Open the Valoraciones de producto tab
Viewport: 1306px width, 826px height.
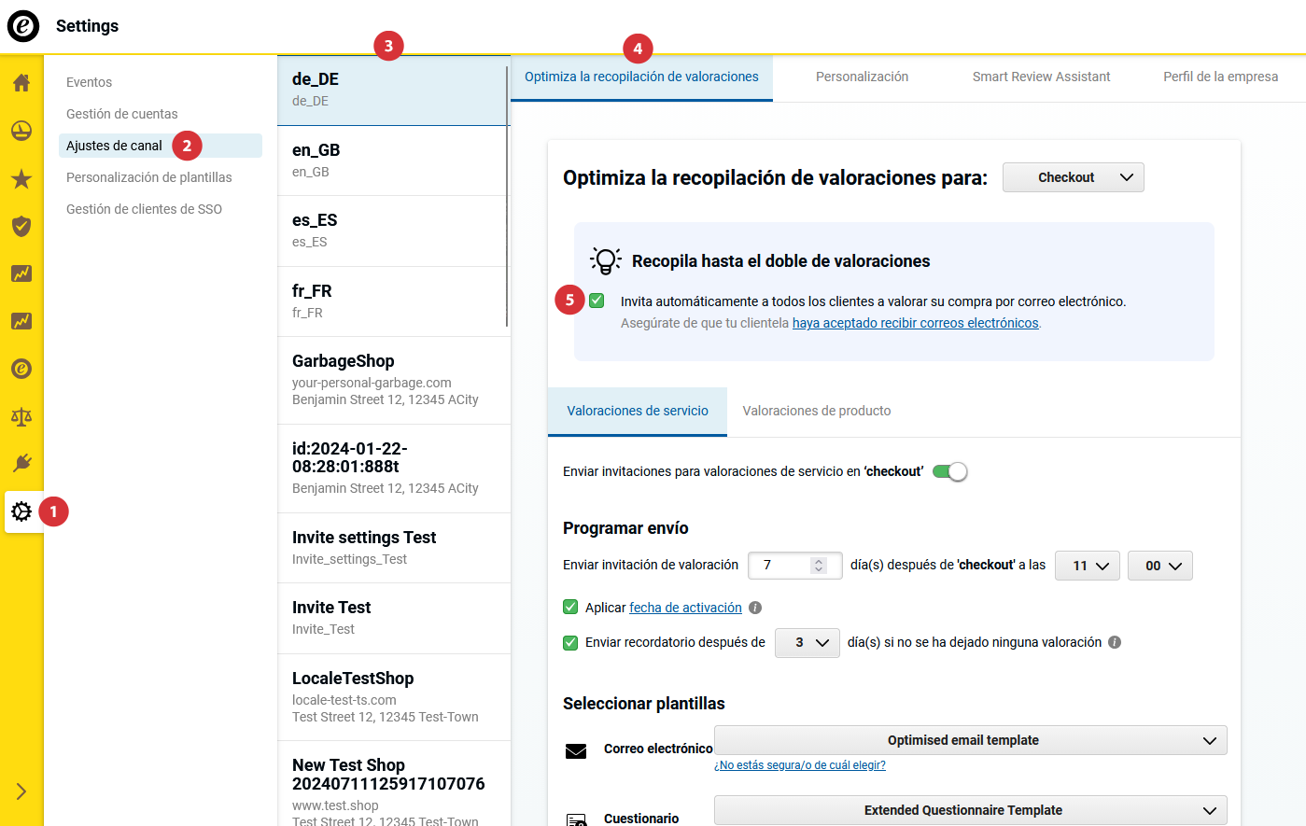[816, 411]
